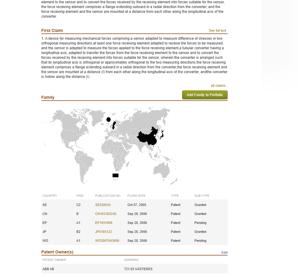Open publication WO2007043959
298x277 pixels.
point(107,241)
